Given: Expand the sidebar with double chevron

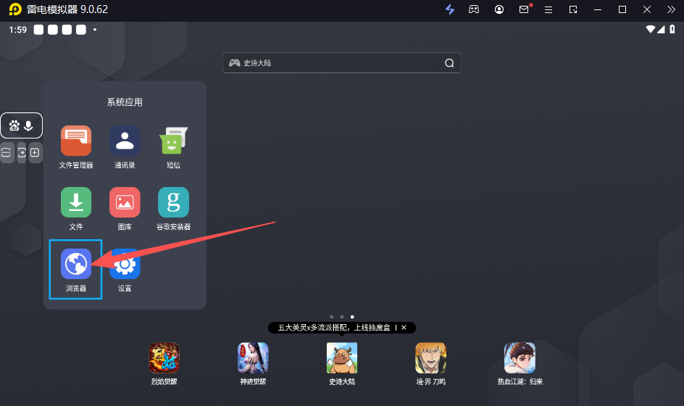Looking at the screenshot, I should [x=671, y=9].
